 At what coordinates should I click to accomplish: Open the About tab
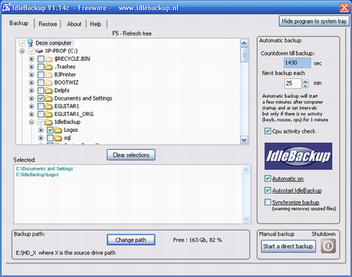click(74, 24)
